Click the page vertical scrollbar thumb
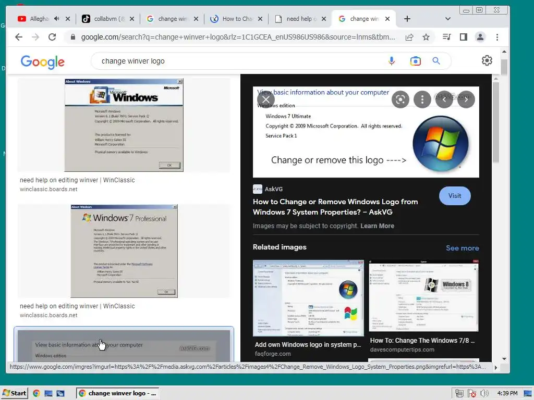The image size is (534, 400). pos(504,67)
